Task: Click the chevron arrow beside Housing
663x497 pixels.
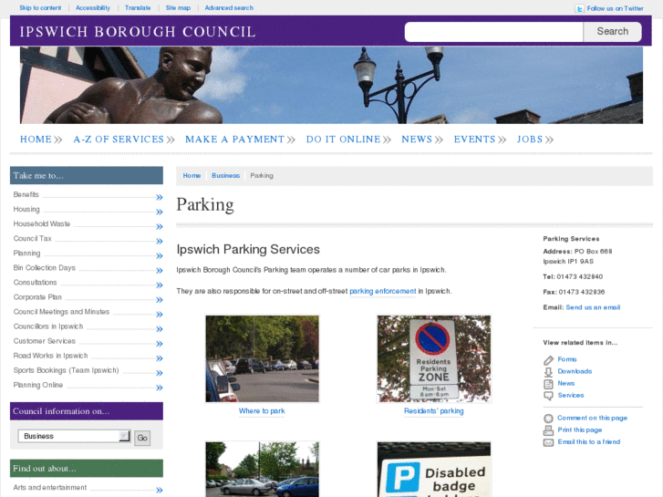Action: point(160,212)
